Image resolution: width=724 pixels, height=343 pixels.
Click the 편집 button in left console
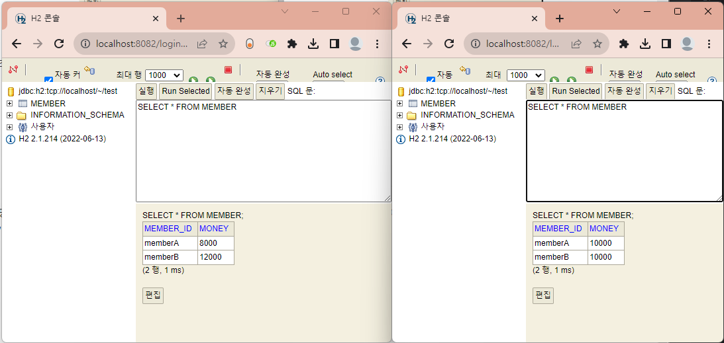153,295
